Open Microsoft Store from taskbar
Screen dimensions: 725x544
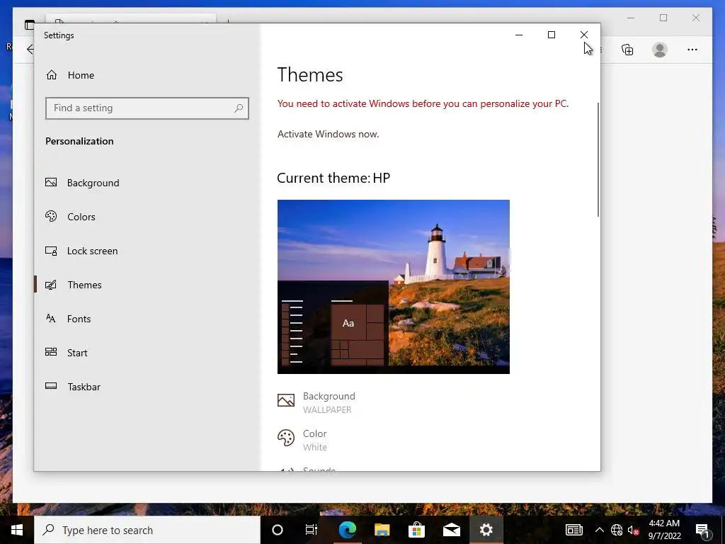pos(416,530)
